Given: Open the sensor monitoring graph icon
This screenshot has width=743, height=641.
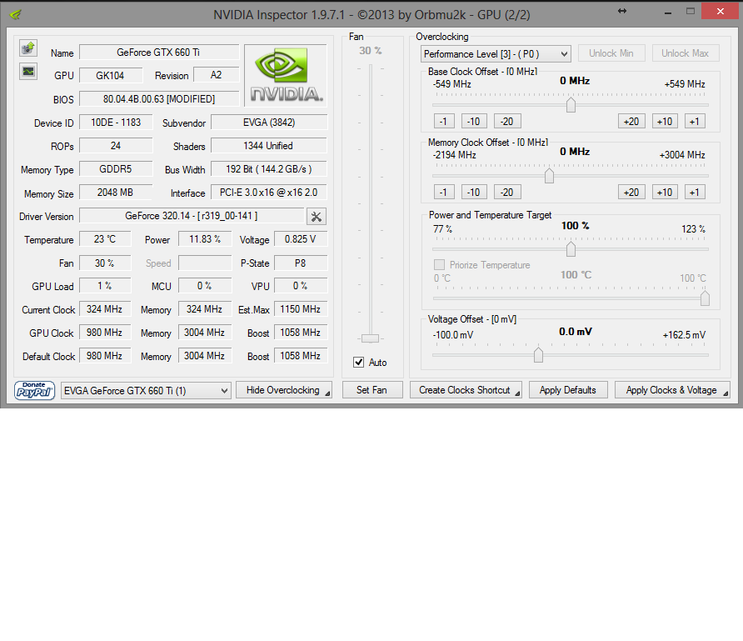Looking at the screenshot, I should [x=28, y=72].
